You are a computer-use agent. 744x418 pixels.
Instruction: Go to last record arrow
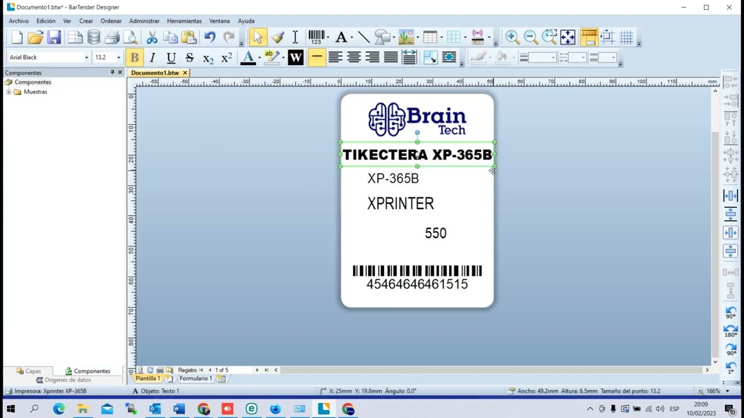point(266,370)
